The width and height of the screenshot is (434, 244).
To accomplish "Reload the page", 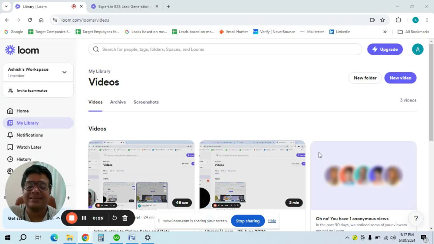I will click(30, 20).
